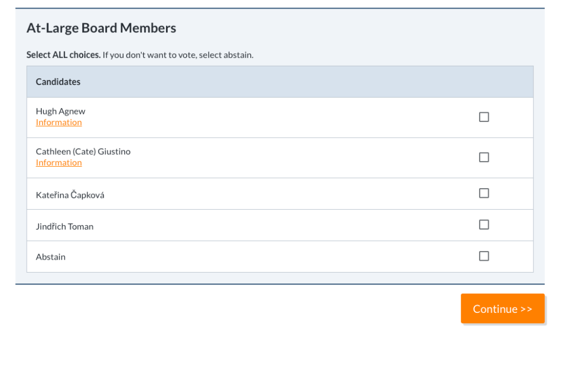
Task: Click the Jindřich Toman candidate name
Action: pos(65,226)
